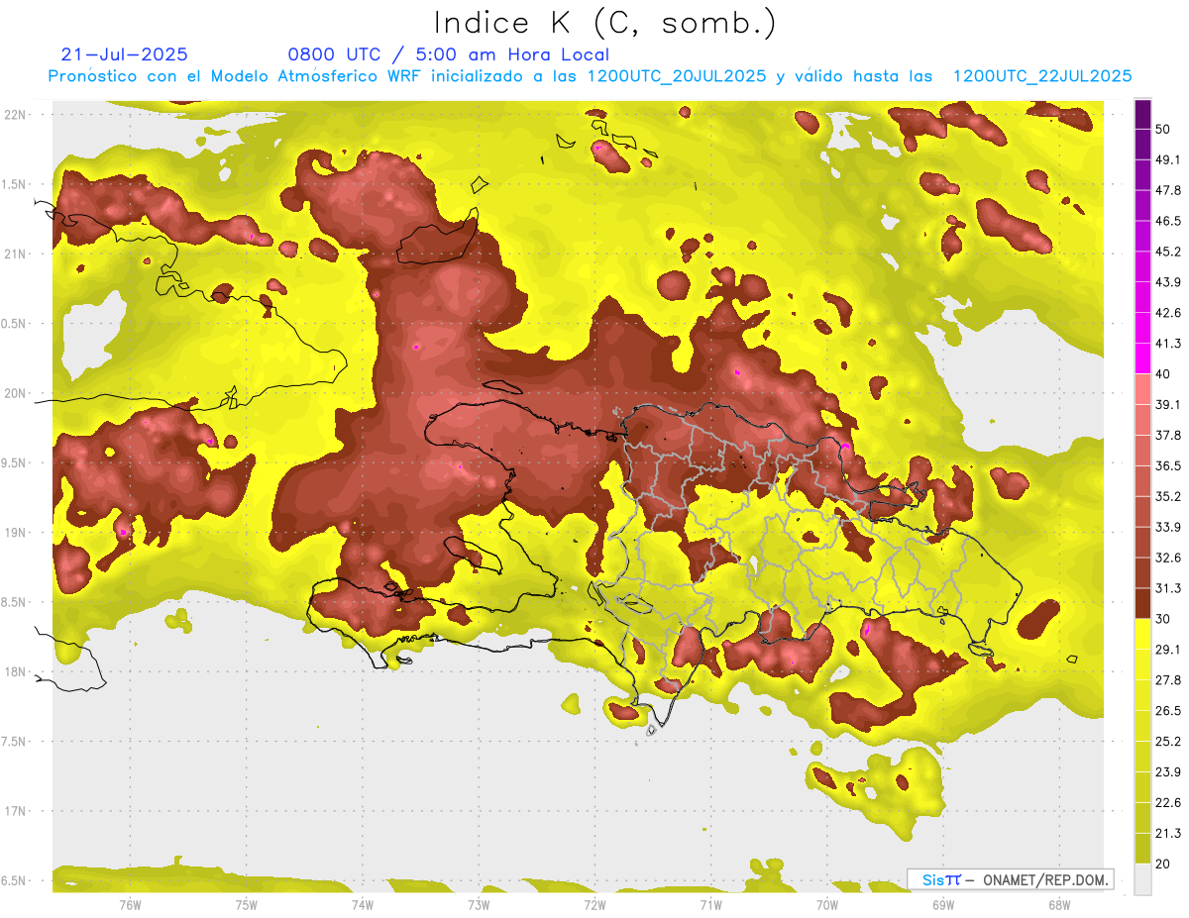This screenshot has height=918, width=1189.
Task: Click the dark brown color band between 30 and 31.3
Action: click(1142, 603)
